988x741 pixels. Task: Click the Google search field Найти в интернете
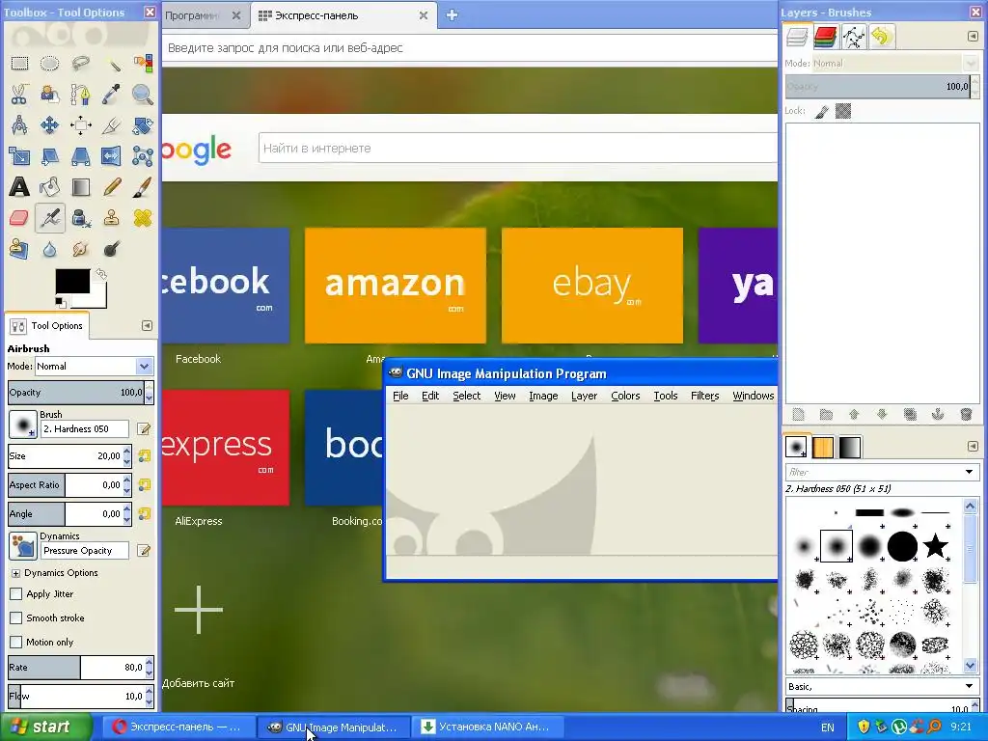517,148
